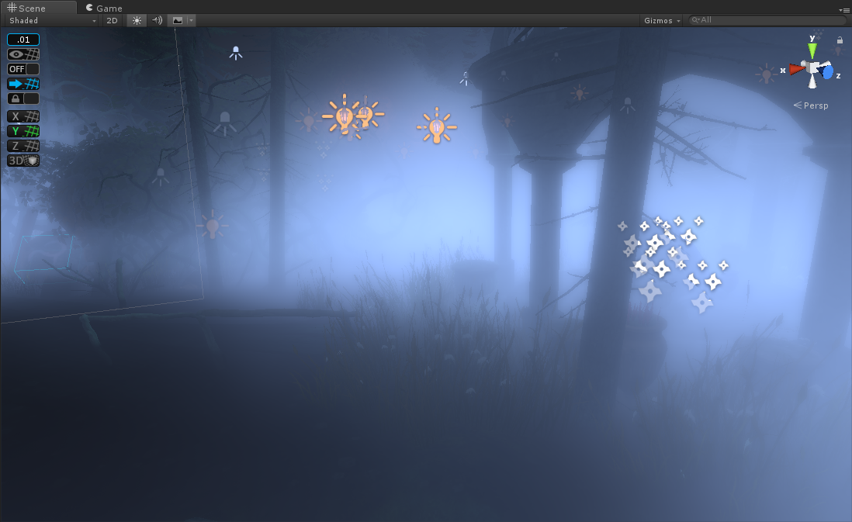Screen dimensions: 852x522
Task: Select the bright blue spotlight gizmo at top
Action: 236,53
